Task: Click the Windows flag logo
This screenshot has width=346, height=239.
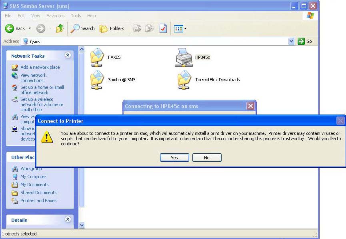Action: pos(310,16)
